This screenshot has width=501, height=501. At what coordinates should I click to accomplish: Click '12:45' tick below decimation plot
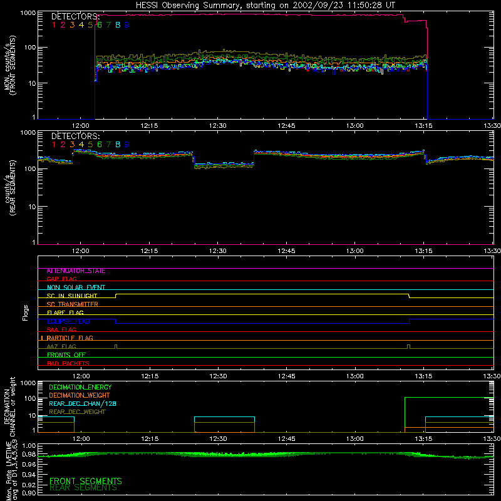click(x=287, y=439)
